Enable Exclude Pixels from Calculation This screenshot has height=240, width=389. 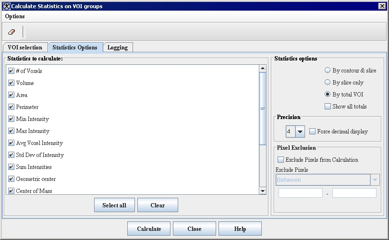click(280, 160)
